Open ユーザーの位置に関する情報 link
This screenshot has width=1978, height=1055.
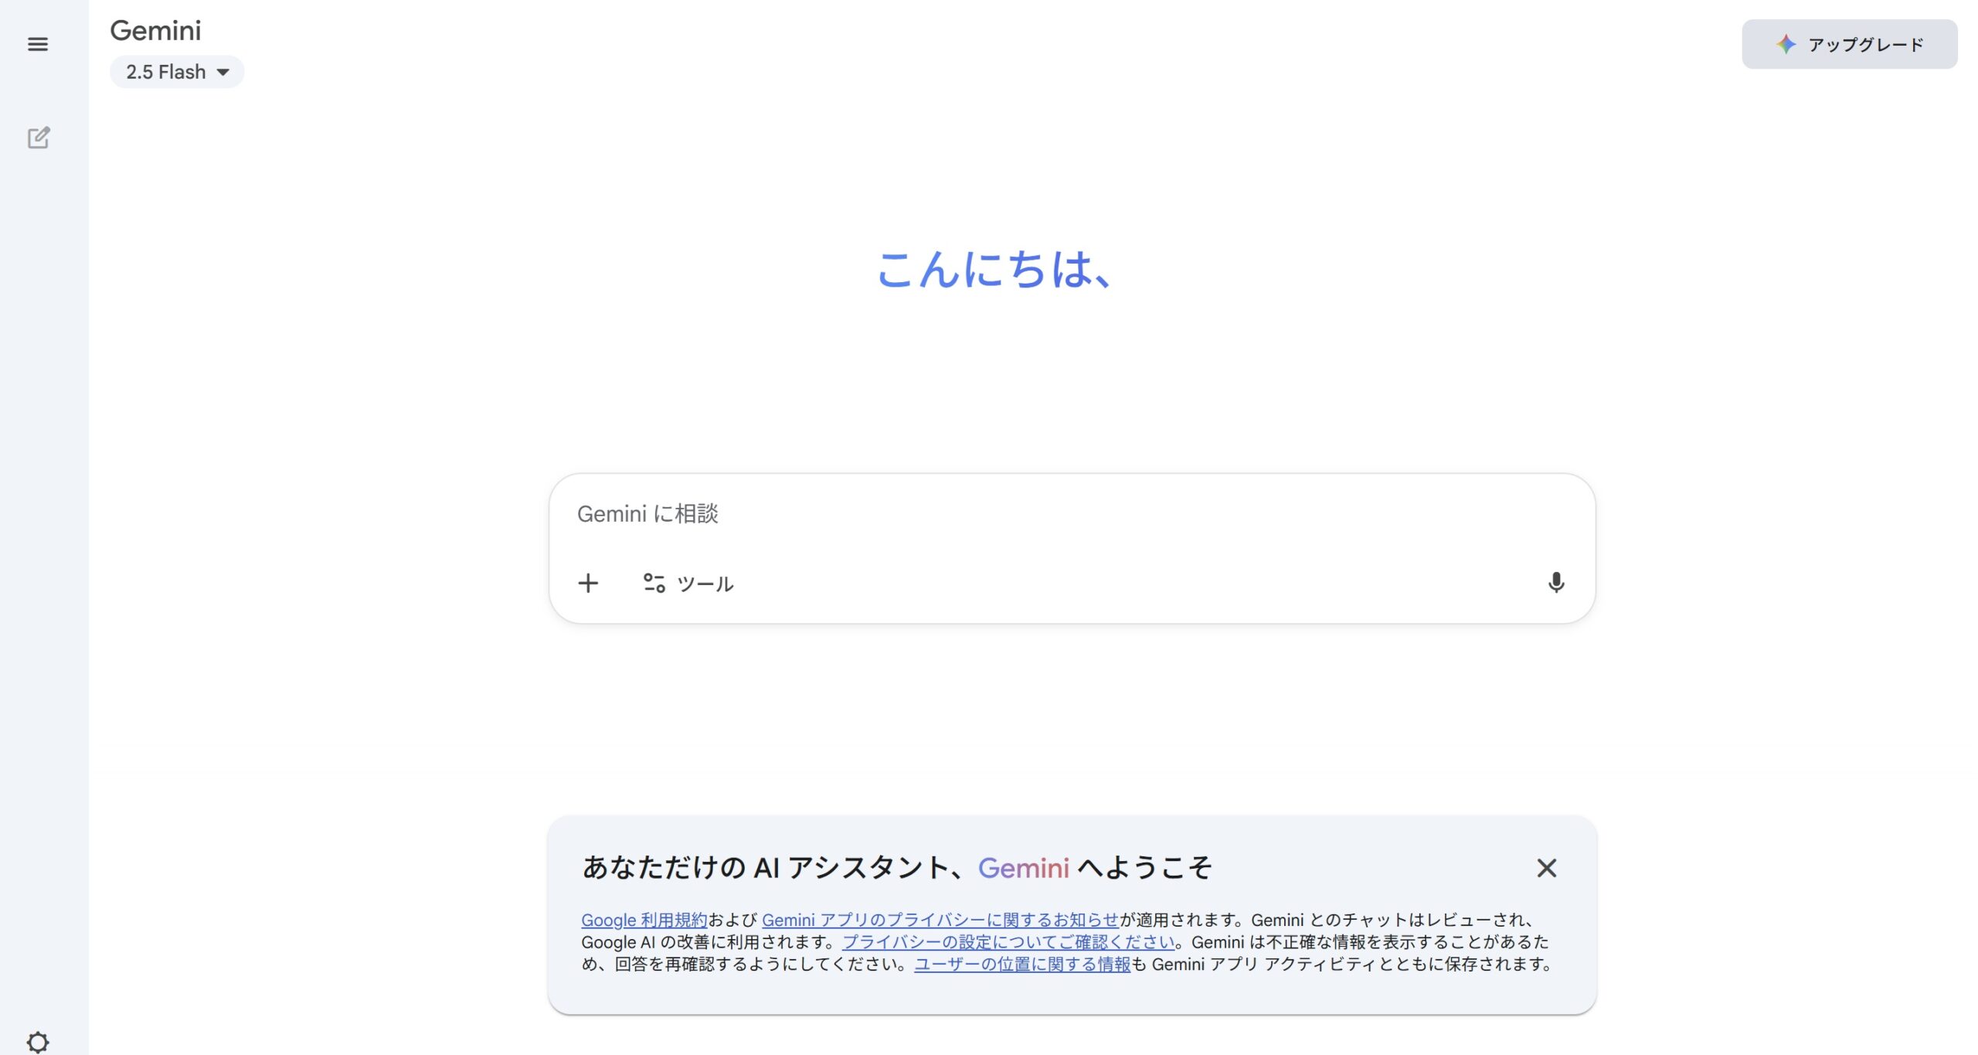click(x=1021, y=964)
